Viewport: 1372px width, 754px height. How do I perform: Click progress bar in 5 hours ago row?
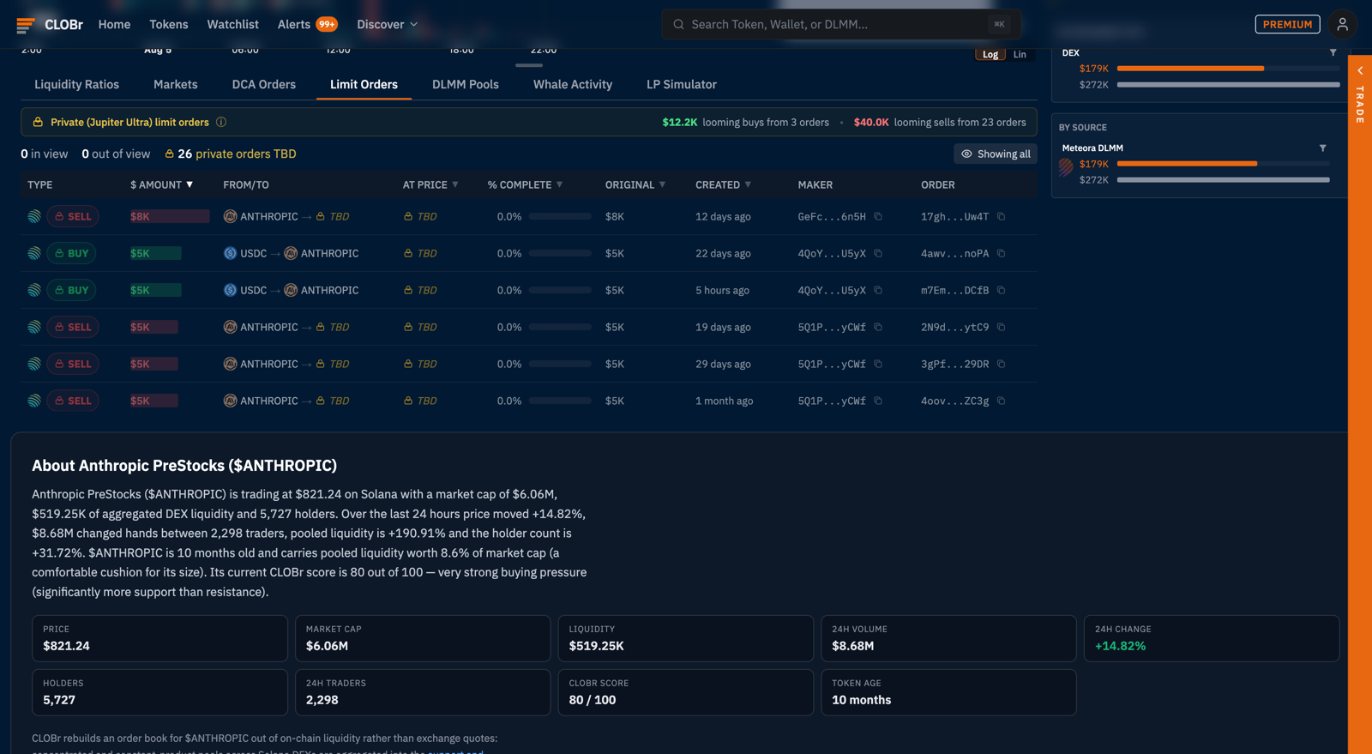560,290
